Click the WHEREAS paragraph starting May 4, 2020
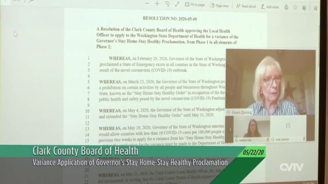 coord(162,113)
